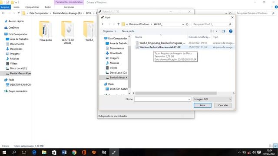Image resolution: width=278 pixels, height=156 pixels.
Task: Open the Nova pasta folder in Explorer
Action: [x=46, y=31]
